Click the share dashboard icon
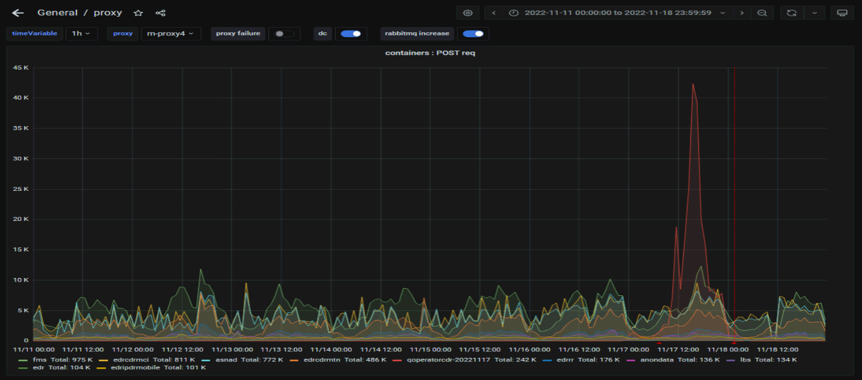 pos(161,13)
